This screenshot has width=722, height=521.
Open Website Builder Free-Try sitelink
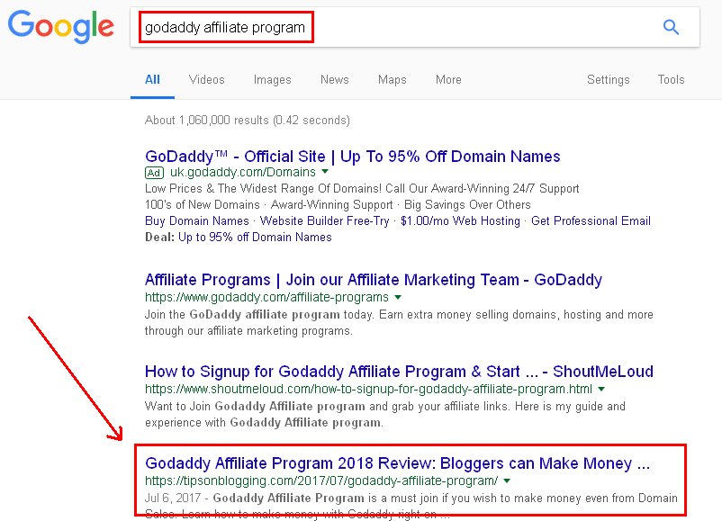coord(325,221)
